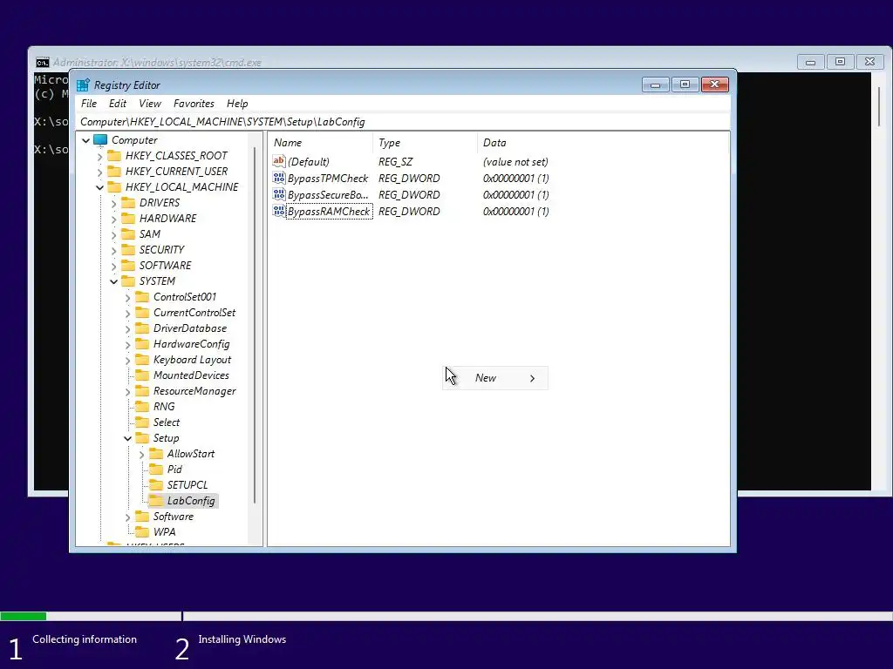The width and height of the screenshot is (893, 669).
Task: Click the HKEY_CURRENT_USER folder icon
Action: click(x=114, y=172)
